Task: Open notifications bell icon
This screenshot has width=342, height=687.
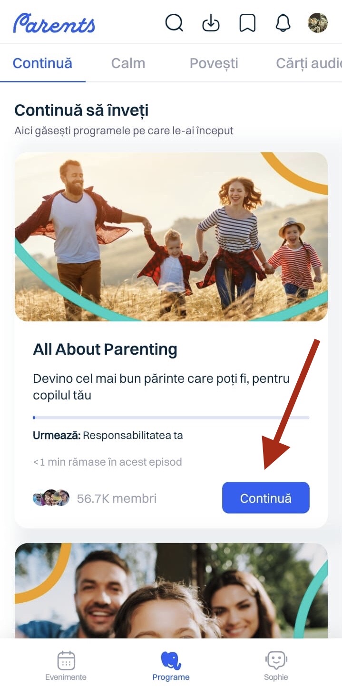Action: pos(283,22)
